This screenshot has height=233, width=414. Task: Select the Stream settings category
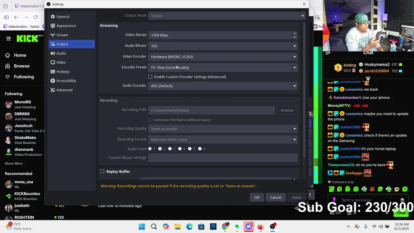[71, 35]
